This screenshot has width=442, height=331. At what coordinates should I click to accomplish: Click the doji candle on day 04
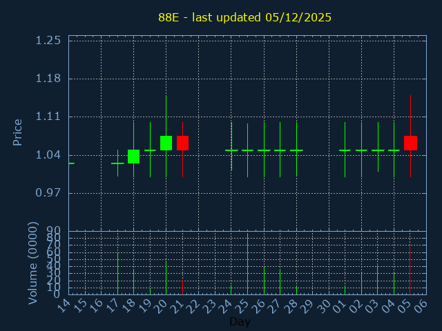[x=394, y=150]
